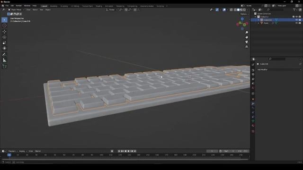Switch to the UV Editing workspace tab
The height and width of the screenshot is (170, 303).
tap(75, 6)
